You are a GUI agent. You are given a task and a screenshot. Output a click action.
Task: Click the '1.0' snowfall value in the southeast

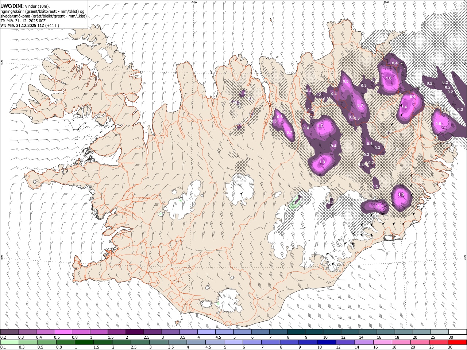click(401, 195)
